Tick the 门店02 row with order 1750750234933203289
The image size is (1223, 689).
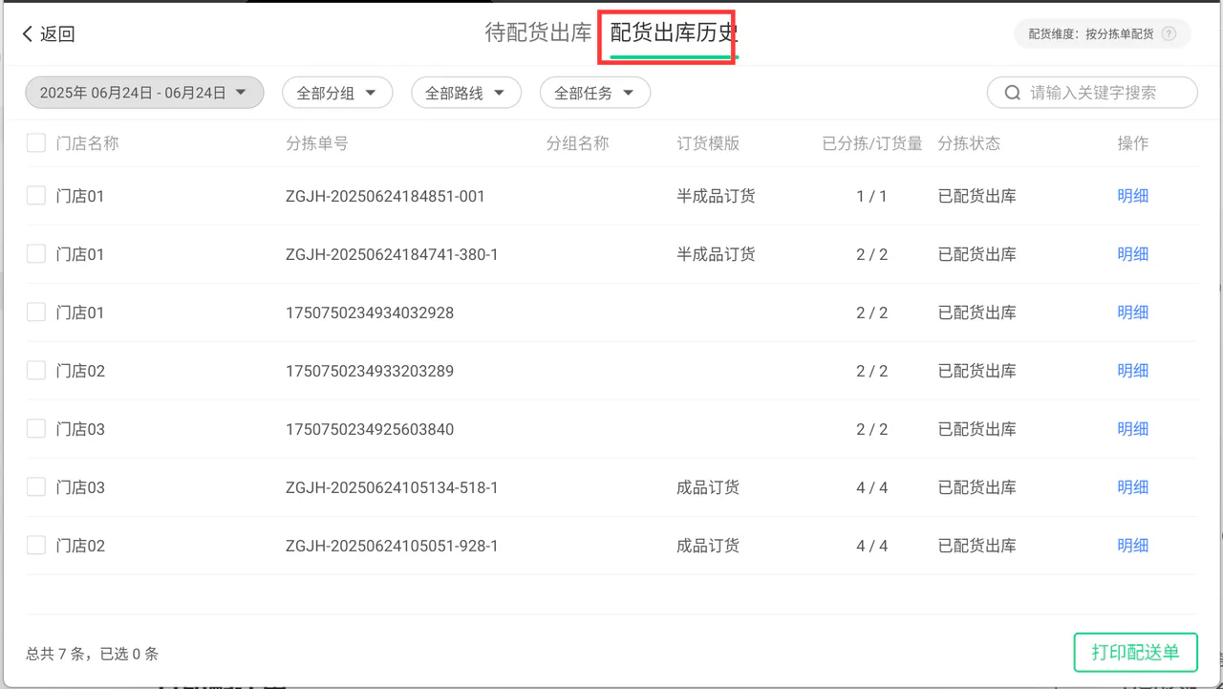click(36, 371)
